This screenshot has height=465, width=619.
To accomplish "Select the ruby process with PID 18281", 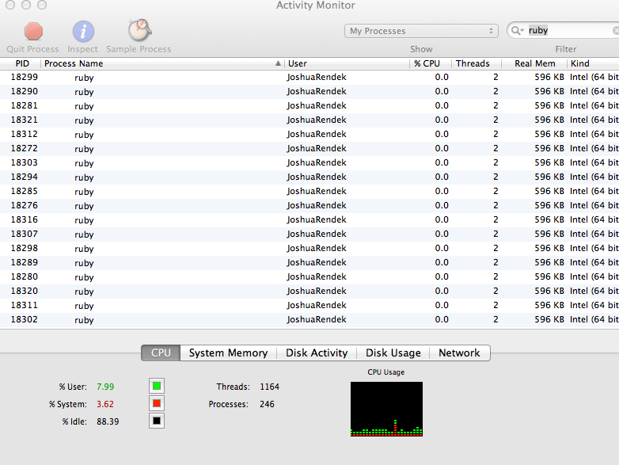I will [309, 106].
